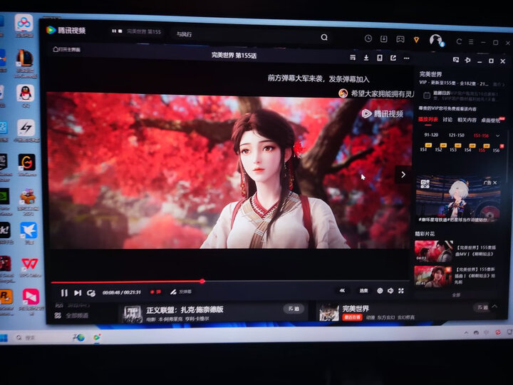Open the VIP diamond icon
The height and width of the screenshot is (385, 513).
pos(417,39)
